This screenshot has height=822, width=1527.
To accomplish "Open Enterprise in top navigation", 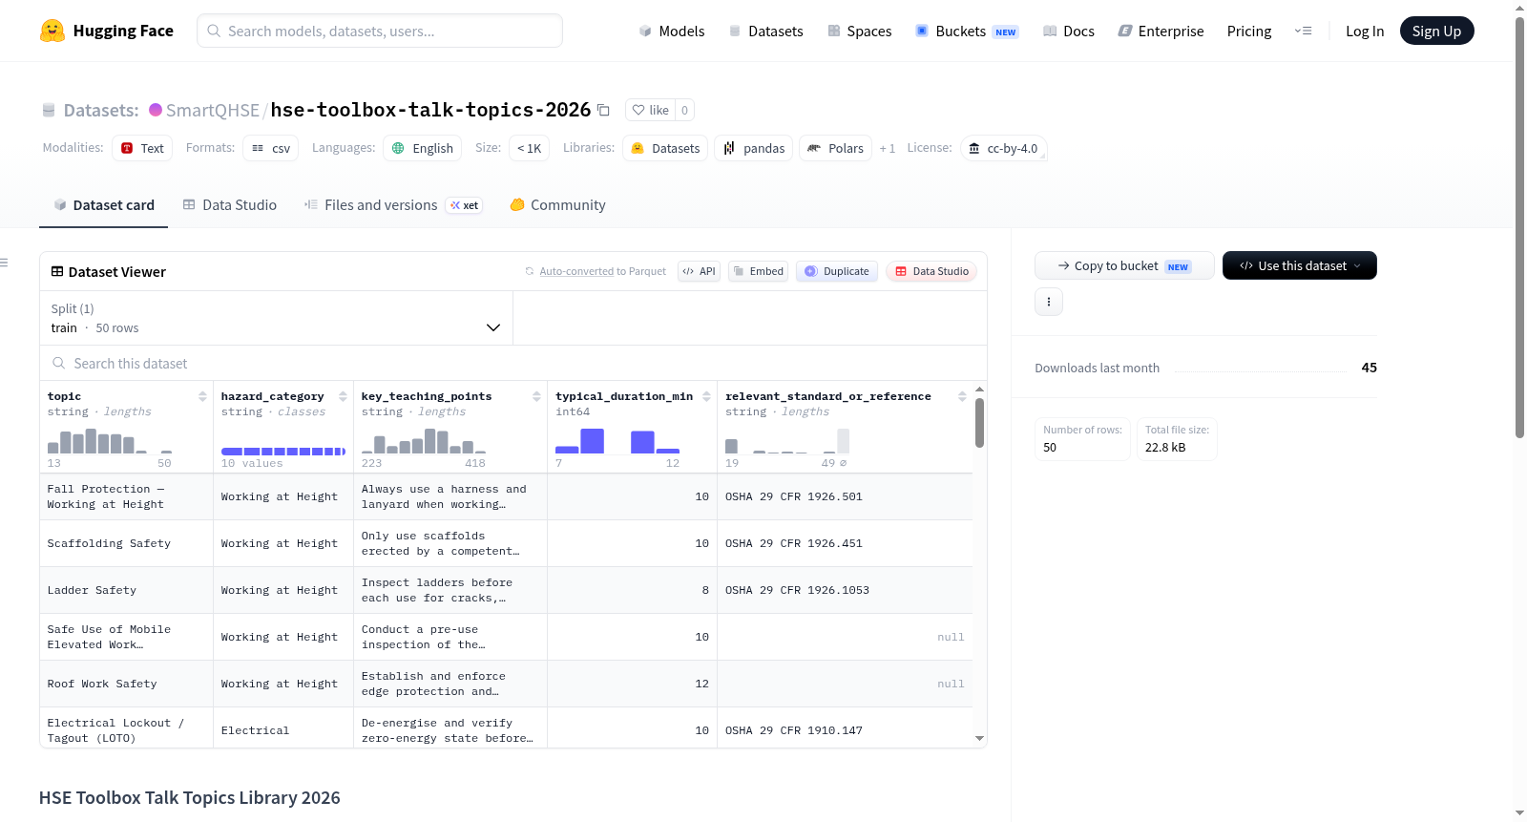I will [1161, 31].
